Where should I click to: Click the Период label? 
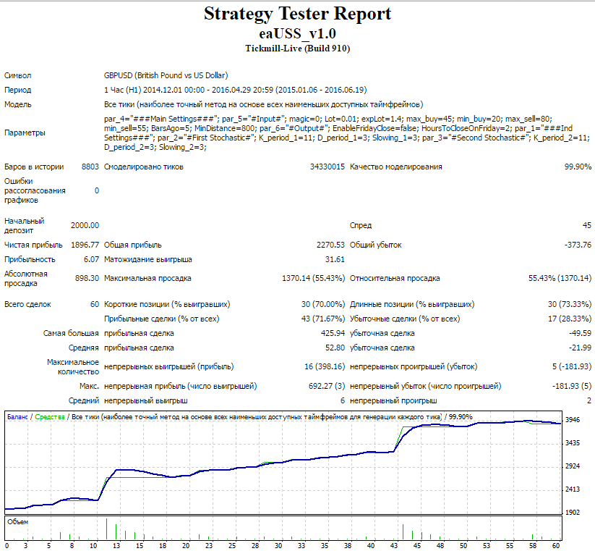coord(17,90)
